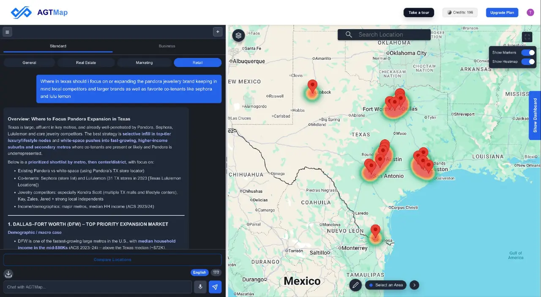Switch to the Business tab

coord(167,46)
